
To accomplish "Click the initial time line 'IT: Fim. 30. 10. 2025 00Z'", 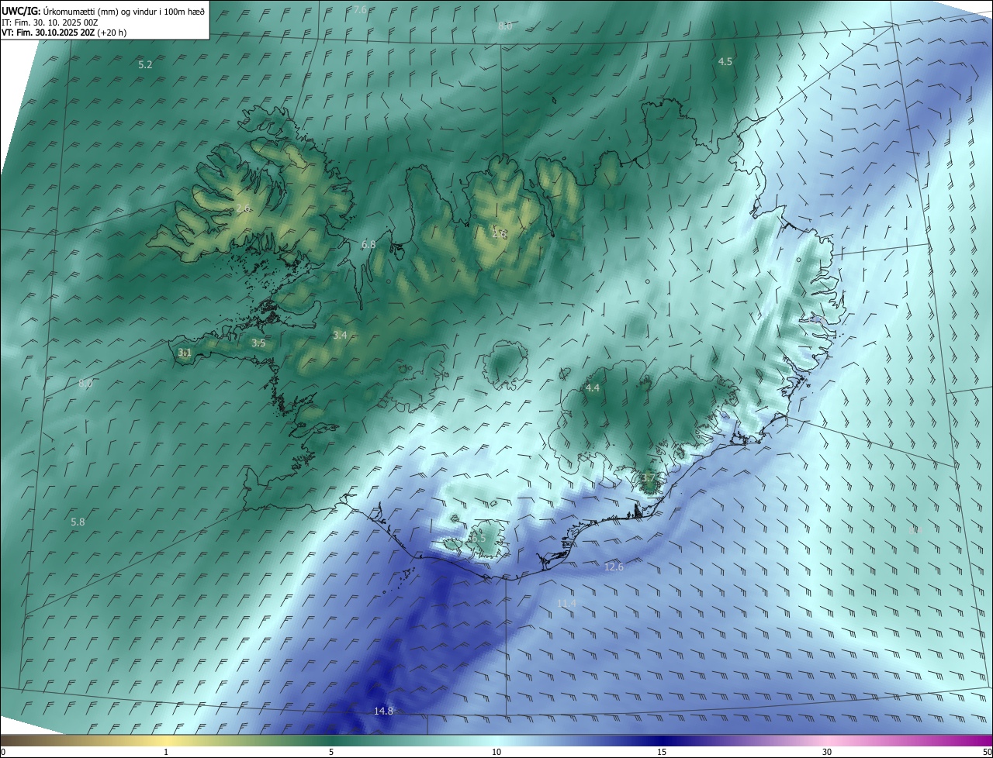I will [50, 22].
